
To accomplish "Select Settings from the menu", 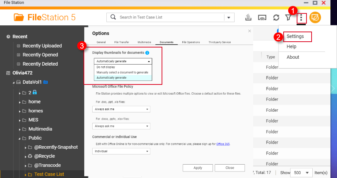I will coord(295,37).
